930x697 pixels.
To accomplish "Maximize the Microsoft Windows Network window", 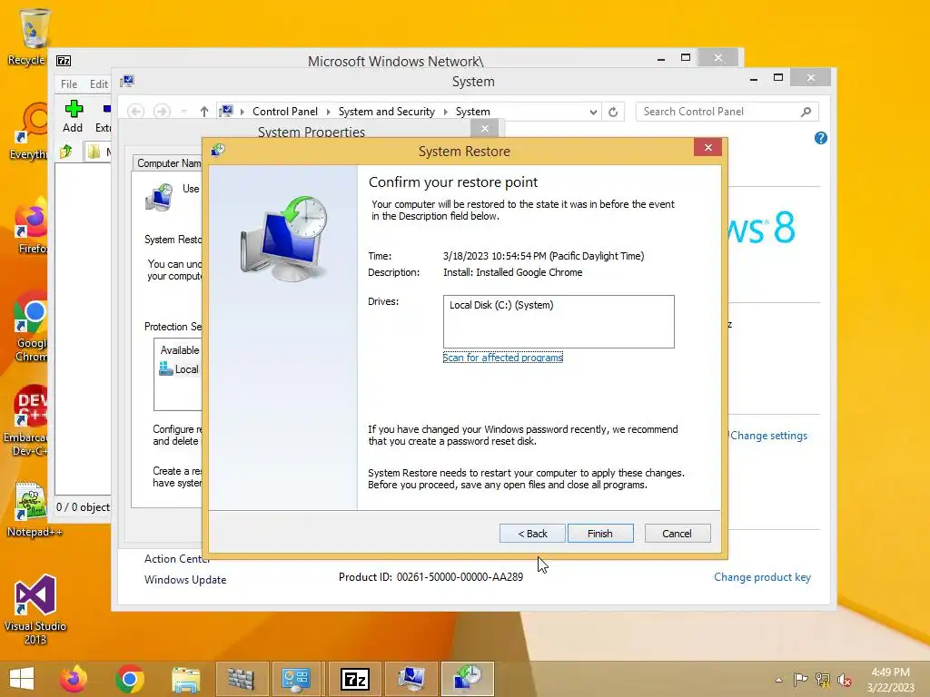I will (x=686, y=58).
